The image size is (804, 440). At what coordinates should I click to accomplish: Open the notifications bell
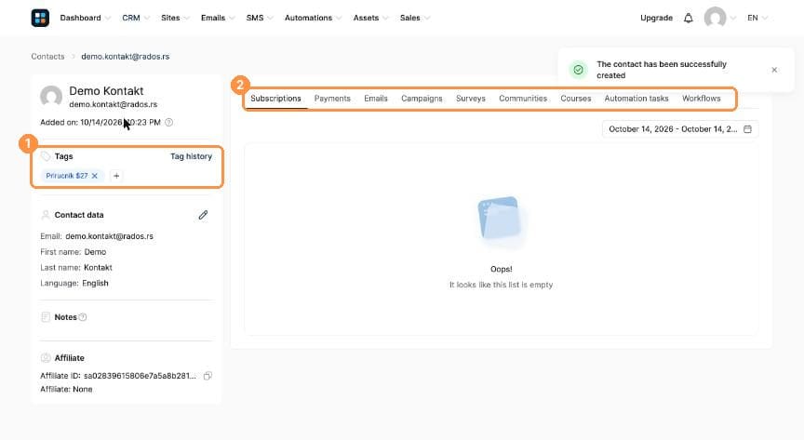688,18
